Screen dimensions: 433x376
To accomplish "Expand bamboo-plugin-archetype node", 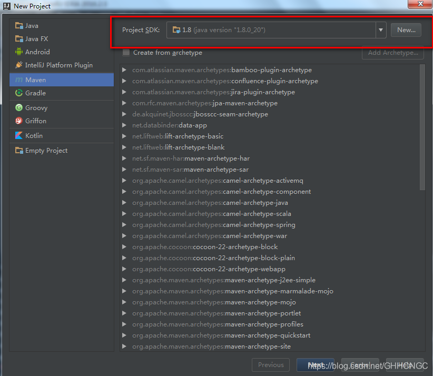I will point(124,70).
